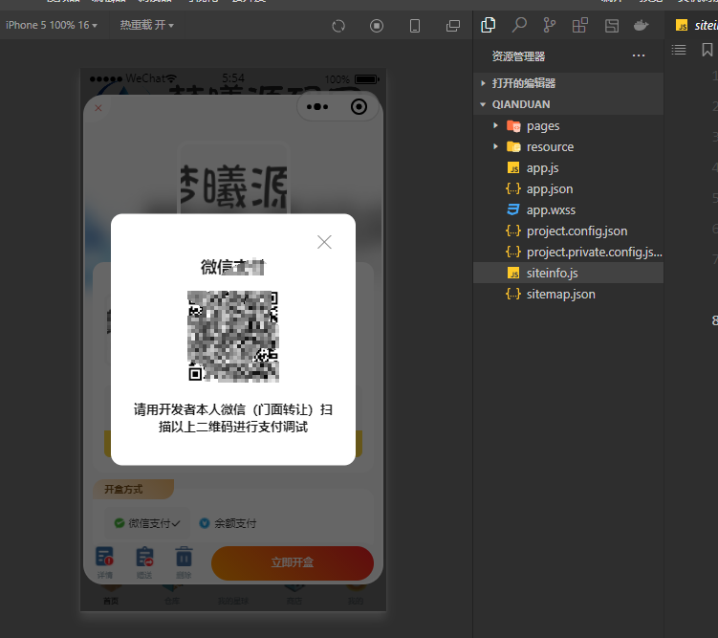This screenshot has height=638, width=718.
Task: Expand the resource folder
Action: pyautogui.click(x=550, y=146)
